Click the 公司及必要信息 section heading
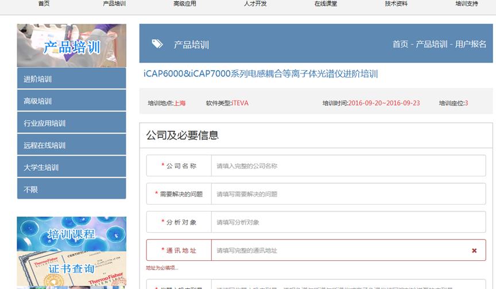 [x=182, y=135]
